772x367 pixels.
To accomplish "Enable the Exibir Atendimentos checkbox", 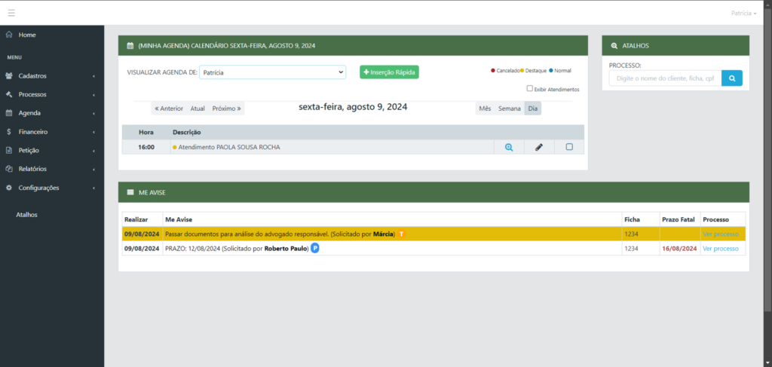I will [x=530, y=88].
